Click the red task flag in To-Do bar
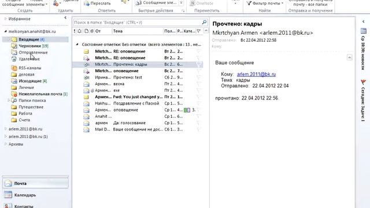 click(363, 82)
